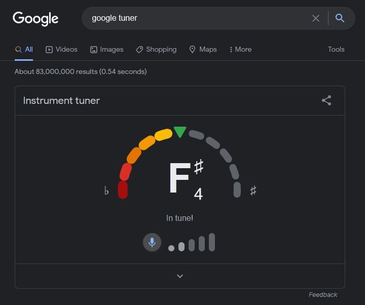Image resolution: width=365 pixels, height=305 pixels.
Task: Share the Instrument tuner widget
Action: (x=326, y=100)
